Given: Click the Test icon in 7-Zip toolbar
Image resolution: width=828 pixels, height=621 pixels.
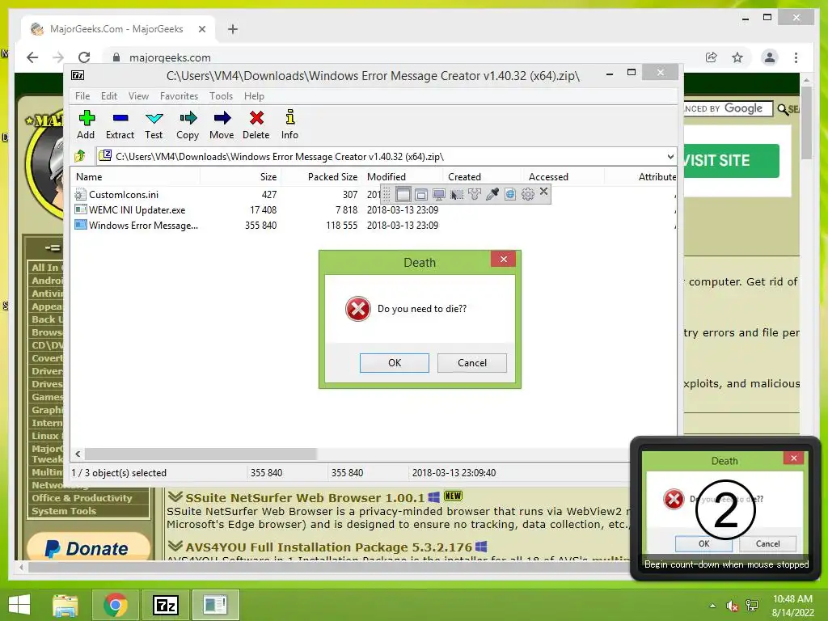Looking at the screenshot, I should coord(154,118).
